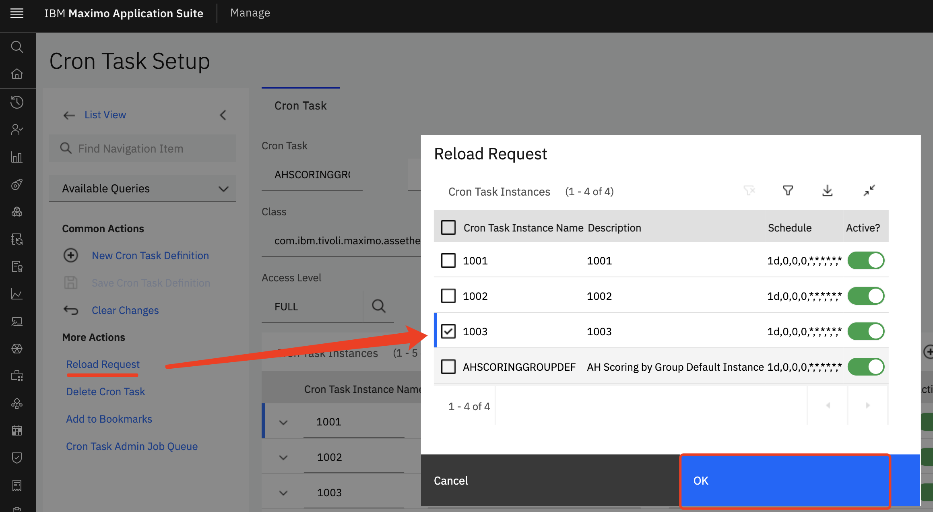Go to Home via sidebar house icon
933x512 pixels.
coord(17,74)
